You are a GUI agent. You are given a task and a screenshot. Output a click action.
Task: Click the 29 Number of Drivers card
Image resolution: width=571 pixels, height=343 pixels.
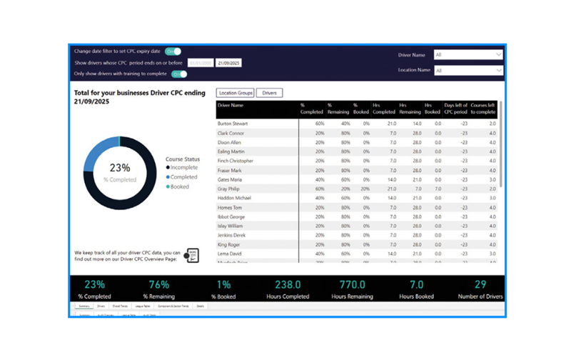tap(480, 289)
